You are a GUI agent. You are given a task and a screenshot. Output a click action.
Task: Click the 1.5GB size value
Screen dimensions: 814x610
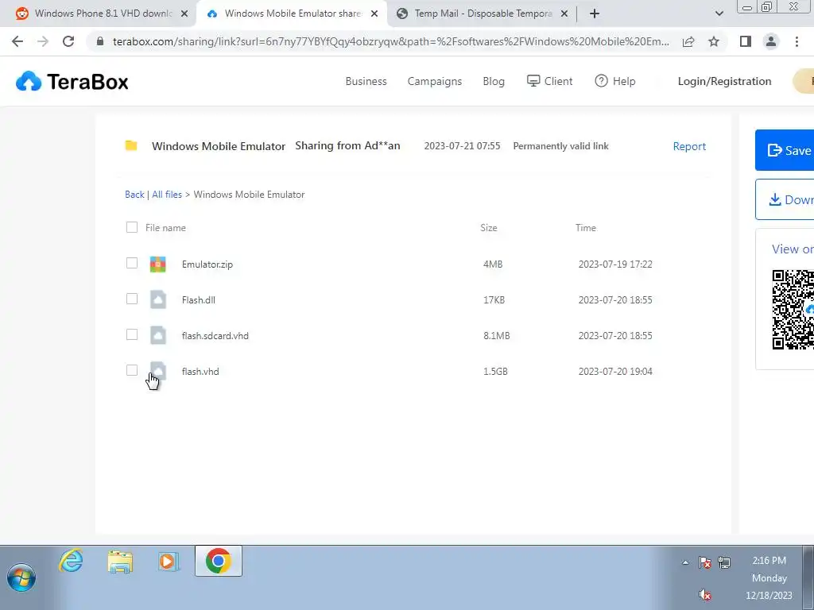point(495,372)
